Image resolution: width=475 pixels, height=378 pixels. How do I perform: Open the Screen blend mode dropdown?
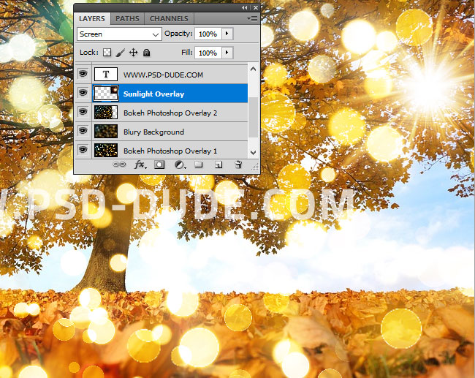119,34
